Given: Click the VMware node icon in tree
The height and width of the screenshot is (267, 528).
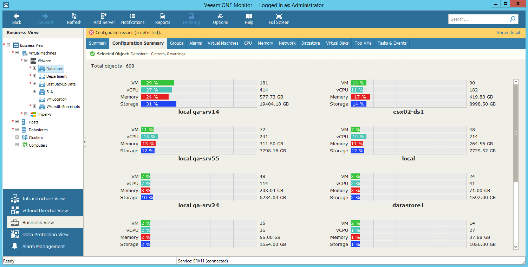Looking at the screenshot, I should [x=33, y=61].
